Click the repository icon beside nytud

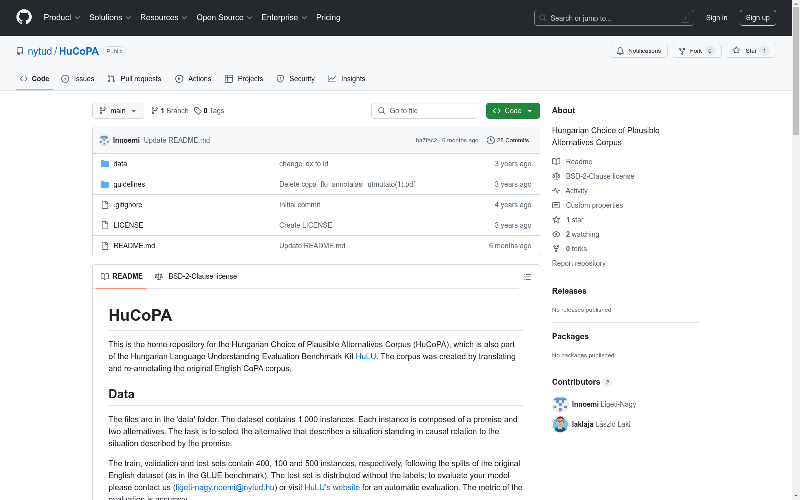pos(20,51)
